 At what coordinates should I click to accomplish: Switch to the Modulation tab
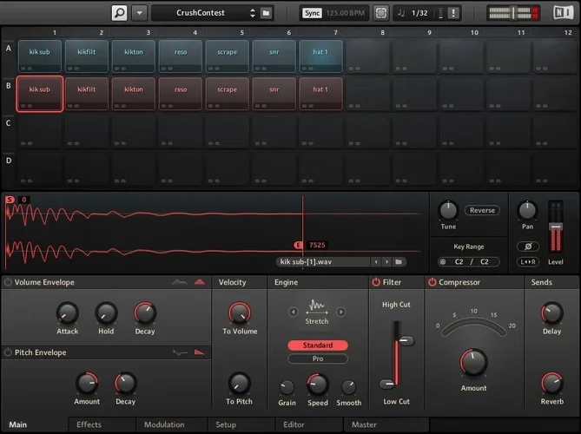point(164,424)
